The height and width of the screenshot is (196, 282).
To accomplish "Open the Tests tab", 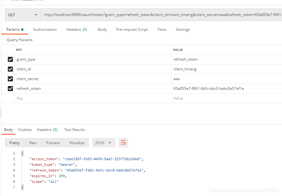I will 162,30.
